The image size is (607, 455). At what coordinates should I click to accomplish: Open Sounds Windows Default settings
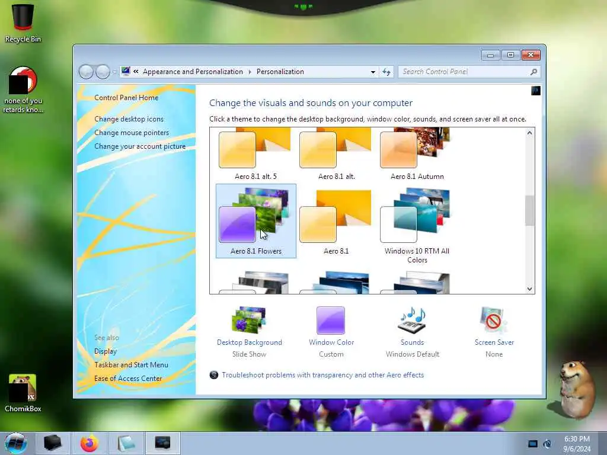coord(413,332)
